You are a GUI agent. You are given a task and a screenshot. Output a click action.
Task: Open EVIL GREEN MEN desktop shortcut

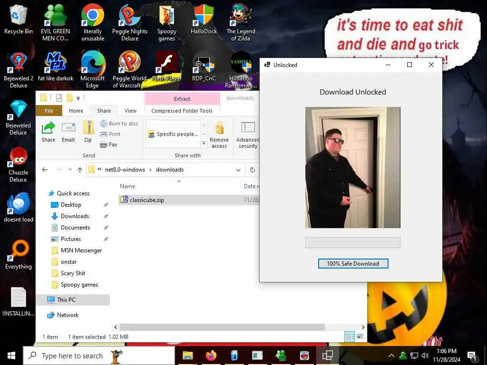point(55,22)
